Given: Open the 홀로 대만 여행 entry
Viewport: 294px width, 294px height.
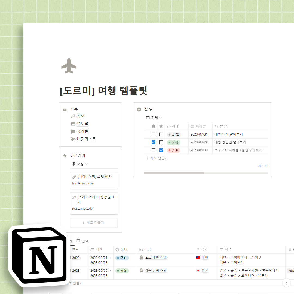Looking at the screenshot, I should 156,258.
